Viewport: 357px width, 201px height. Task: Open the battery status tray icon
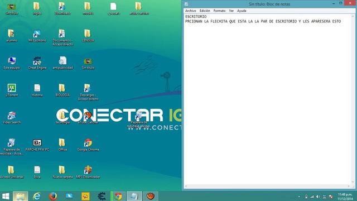tap(306, 197)
